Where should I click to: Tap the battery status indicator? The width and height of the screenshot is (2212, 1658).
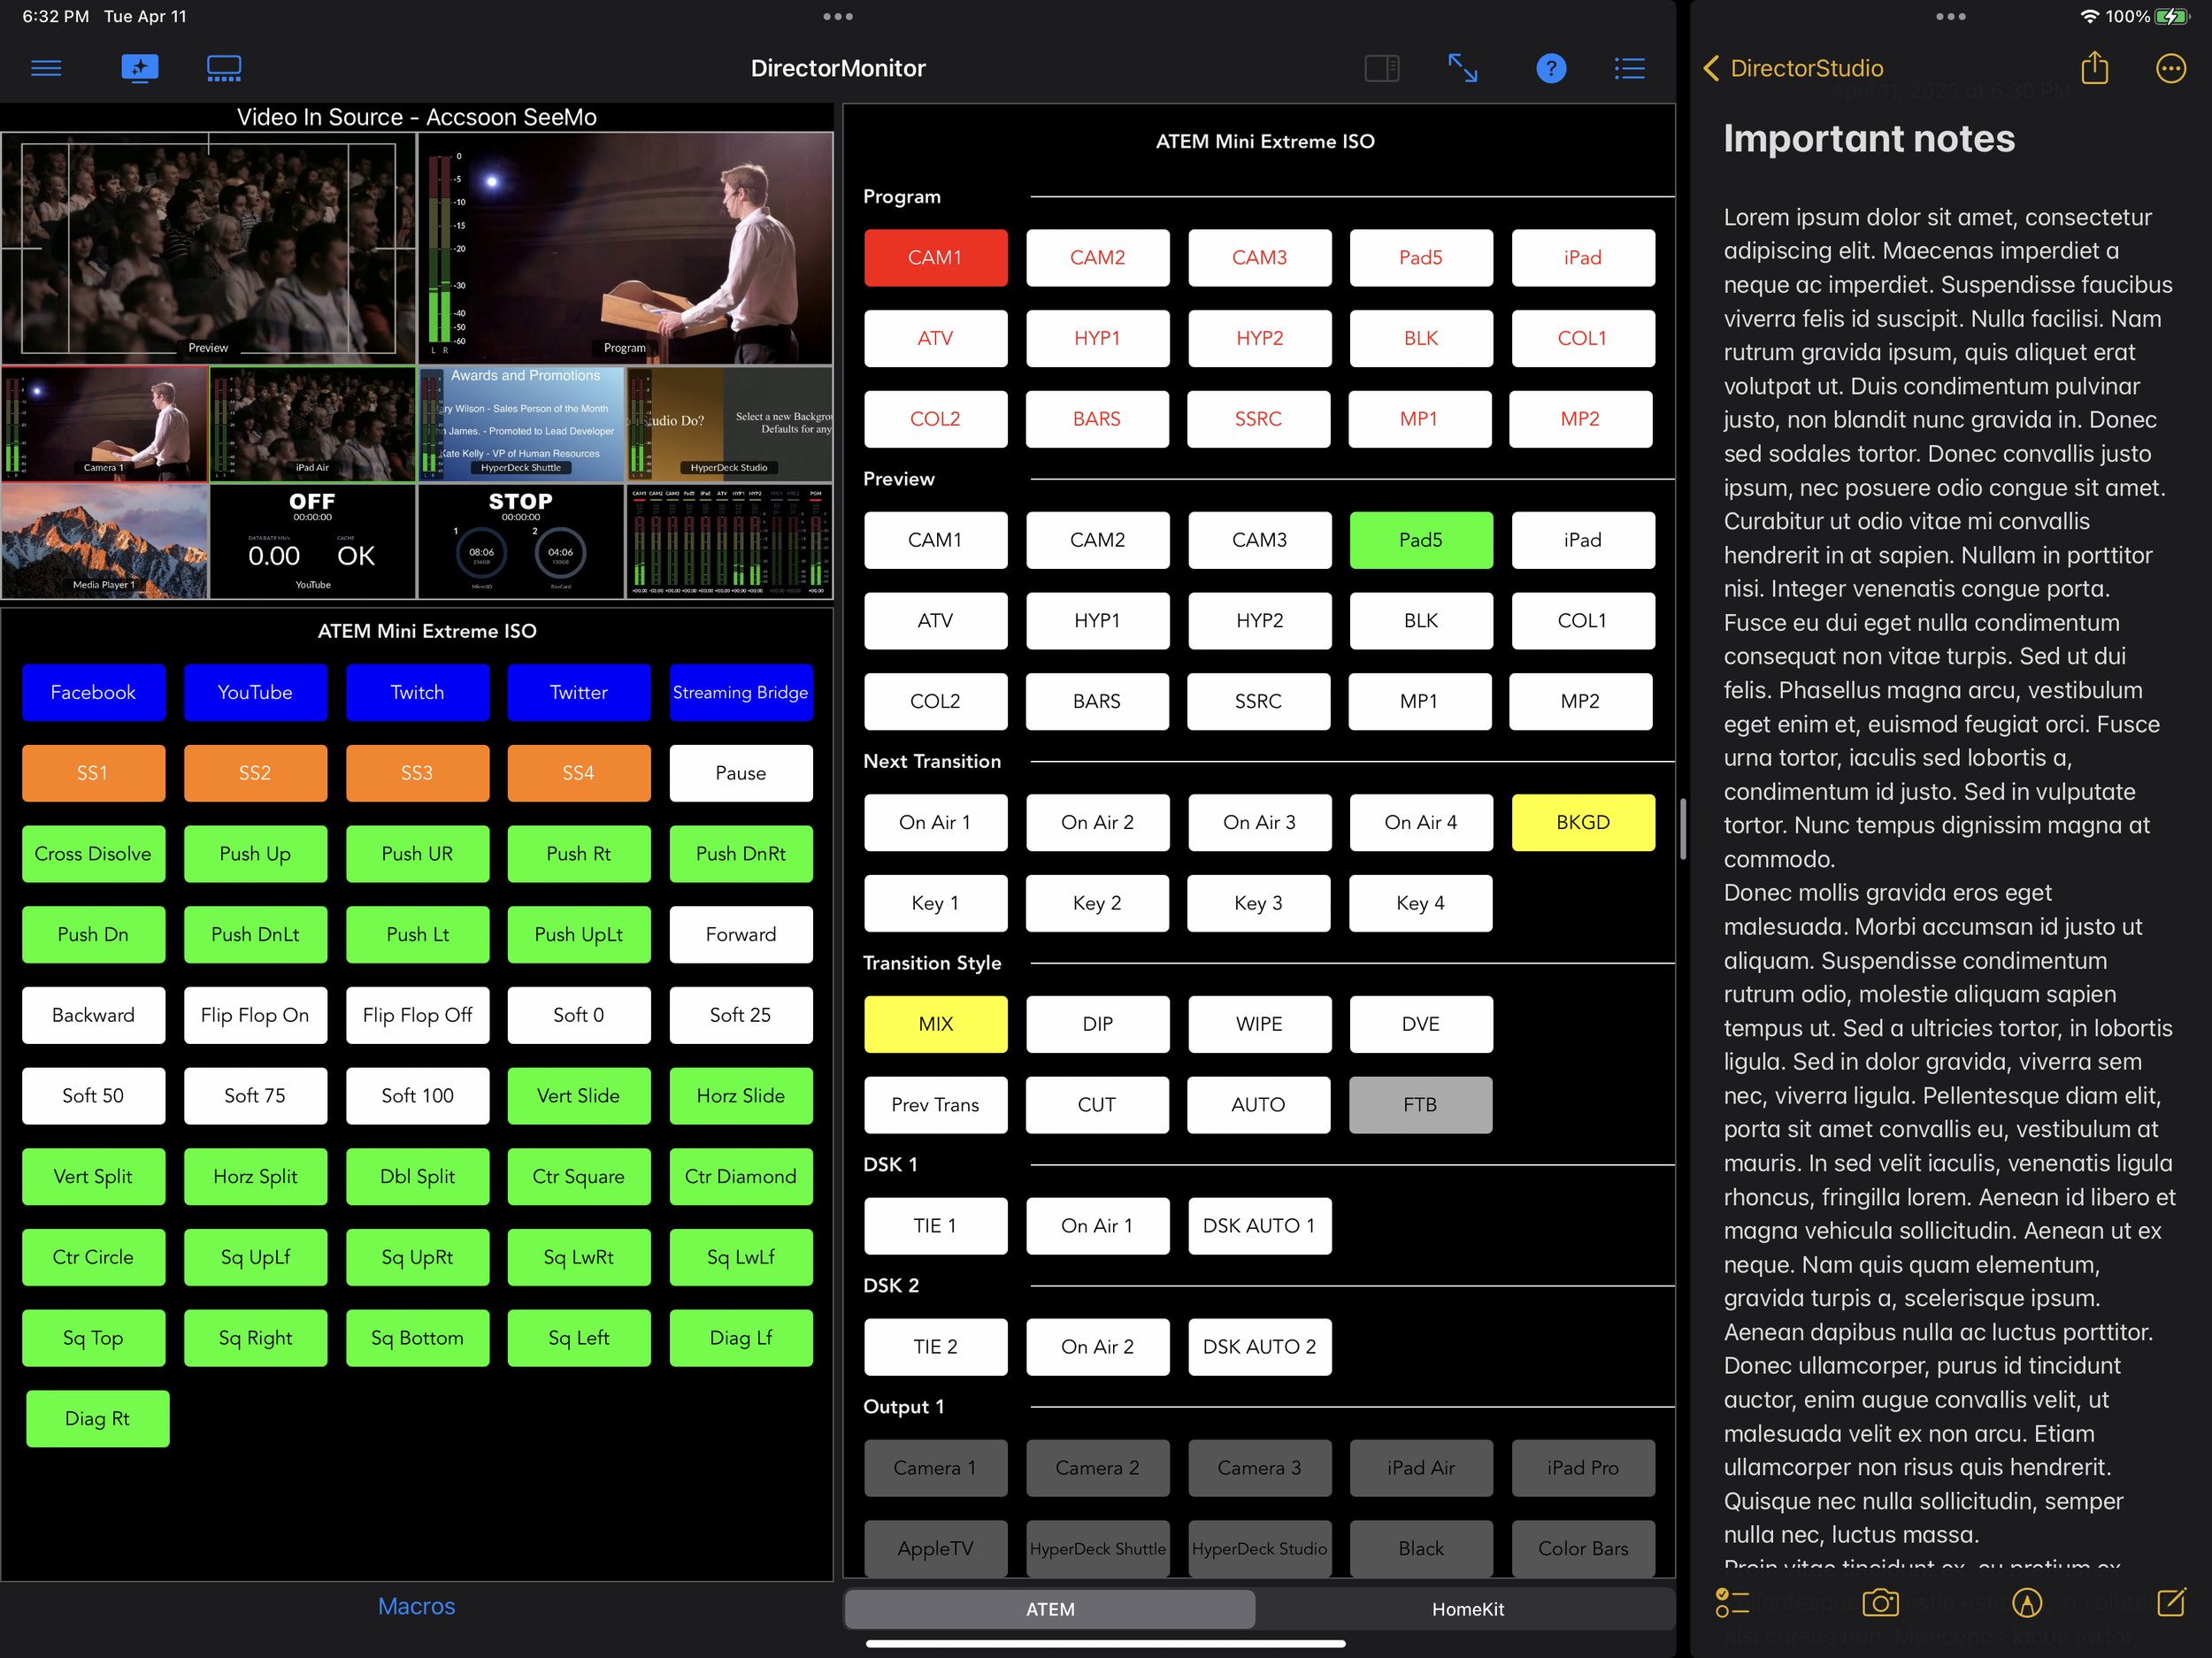2173,16
